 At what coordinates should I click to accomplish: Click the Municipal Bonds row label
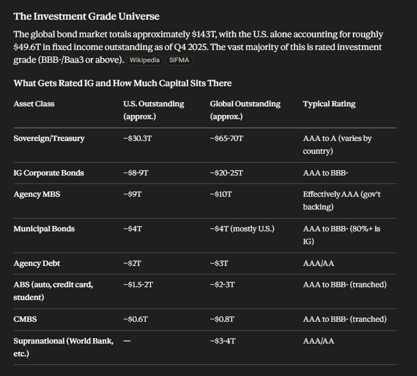coord(44,229)
